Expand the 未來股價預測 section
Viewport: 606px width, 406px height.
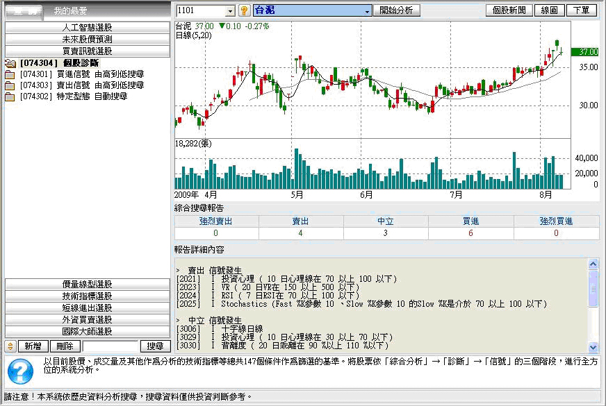pos(88,40)
